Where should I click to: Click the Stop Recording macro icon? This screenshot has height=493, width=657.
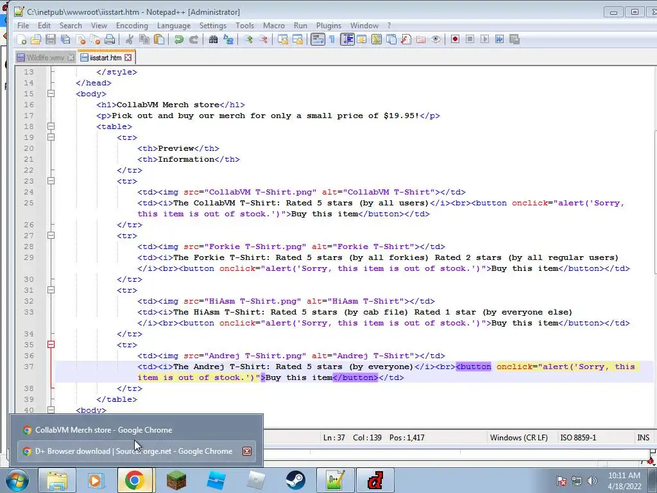(470, 39)
